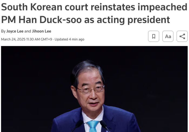Click the main article photo of the speaker

(x=94, y=89)
